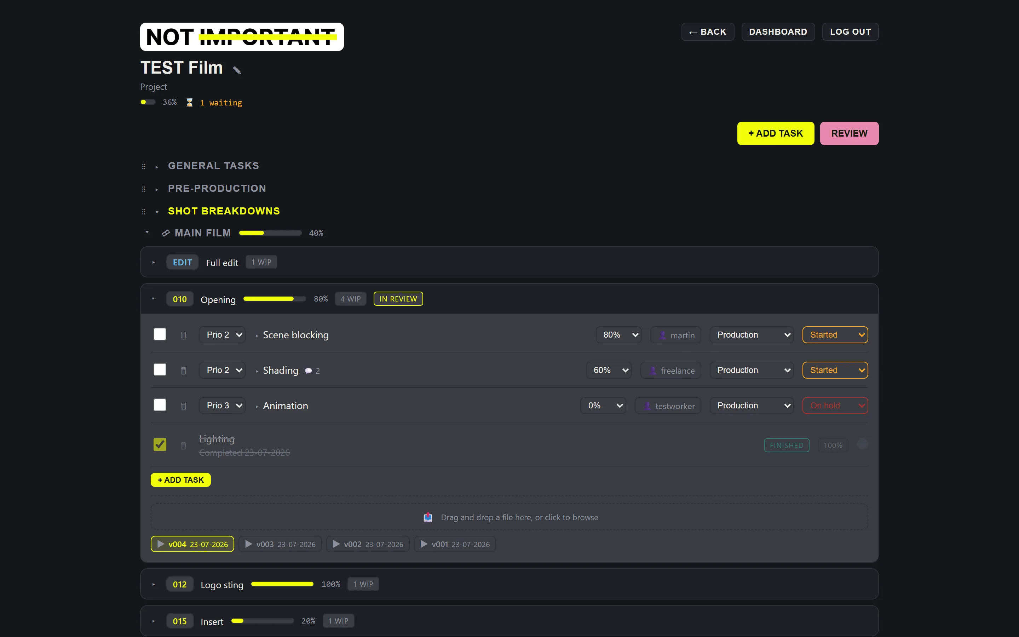
Task: Click the FINISHED badge on Lighting
Action: pyautogui.click(x=787, y=445)
